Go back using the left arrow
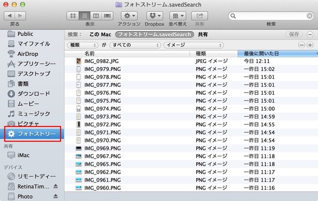318x201 pixels. (x=10, y=16)
